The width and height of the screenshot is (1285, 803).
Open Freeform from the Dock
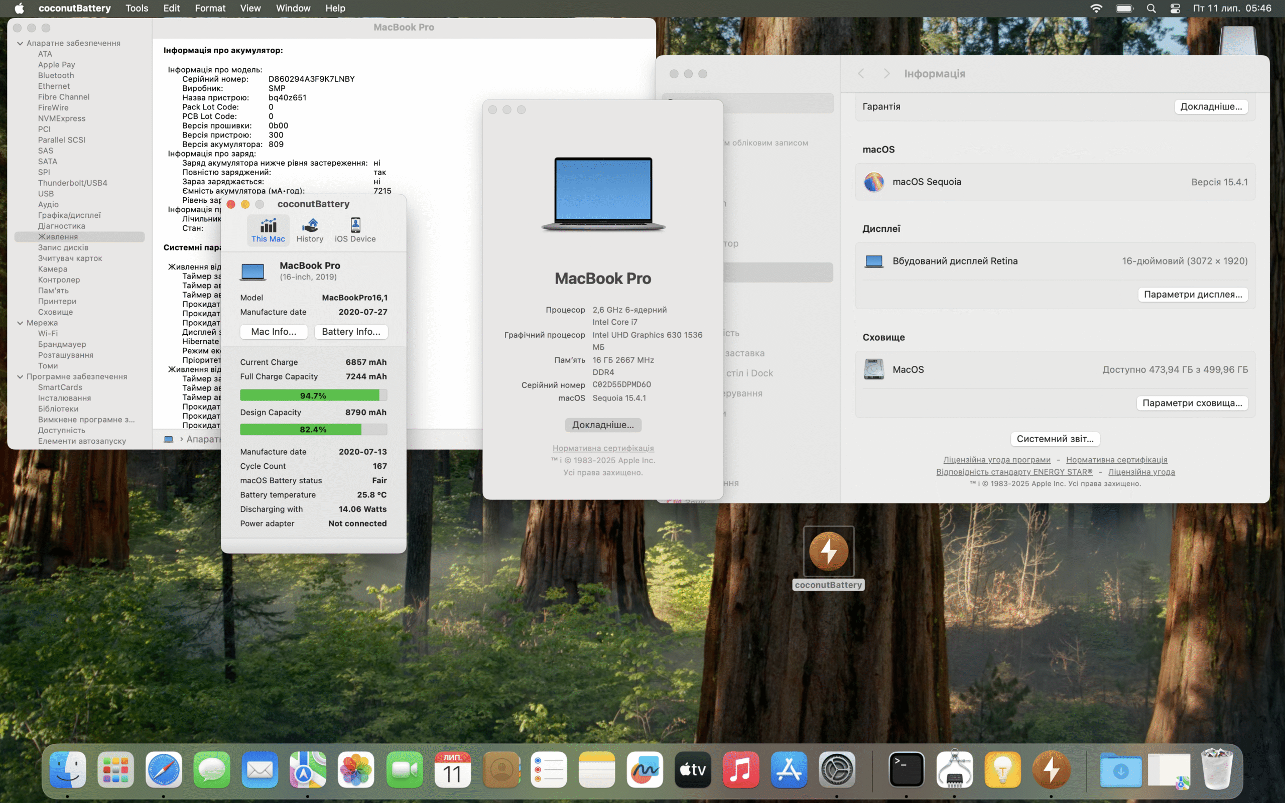(645, 769)
